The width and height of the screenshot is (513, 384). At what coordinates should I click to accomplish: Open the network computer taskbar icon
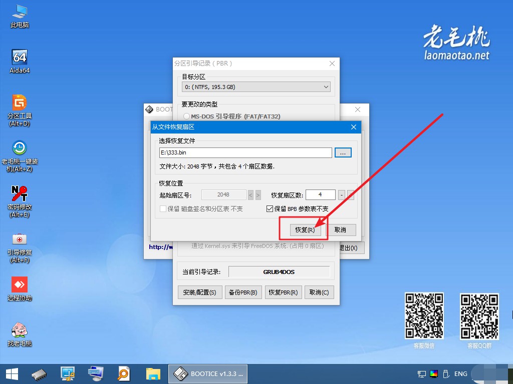tap(68, 374)
